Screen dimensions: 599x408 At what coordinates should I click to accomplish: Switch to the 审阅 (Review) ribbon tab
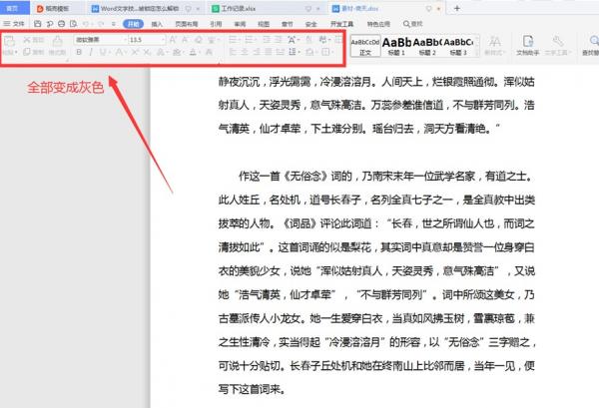pyautogui.click(x=240, y=24)
